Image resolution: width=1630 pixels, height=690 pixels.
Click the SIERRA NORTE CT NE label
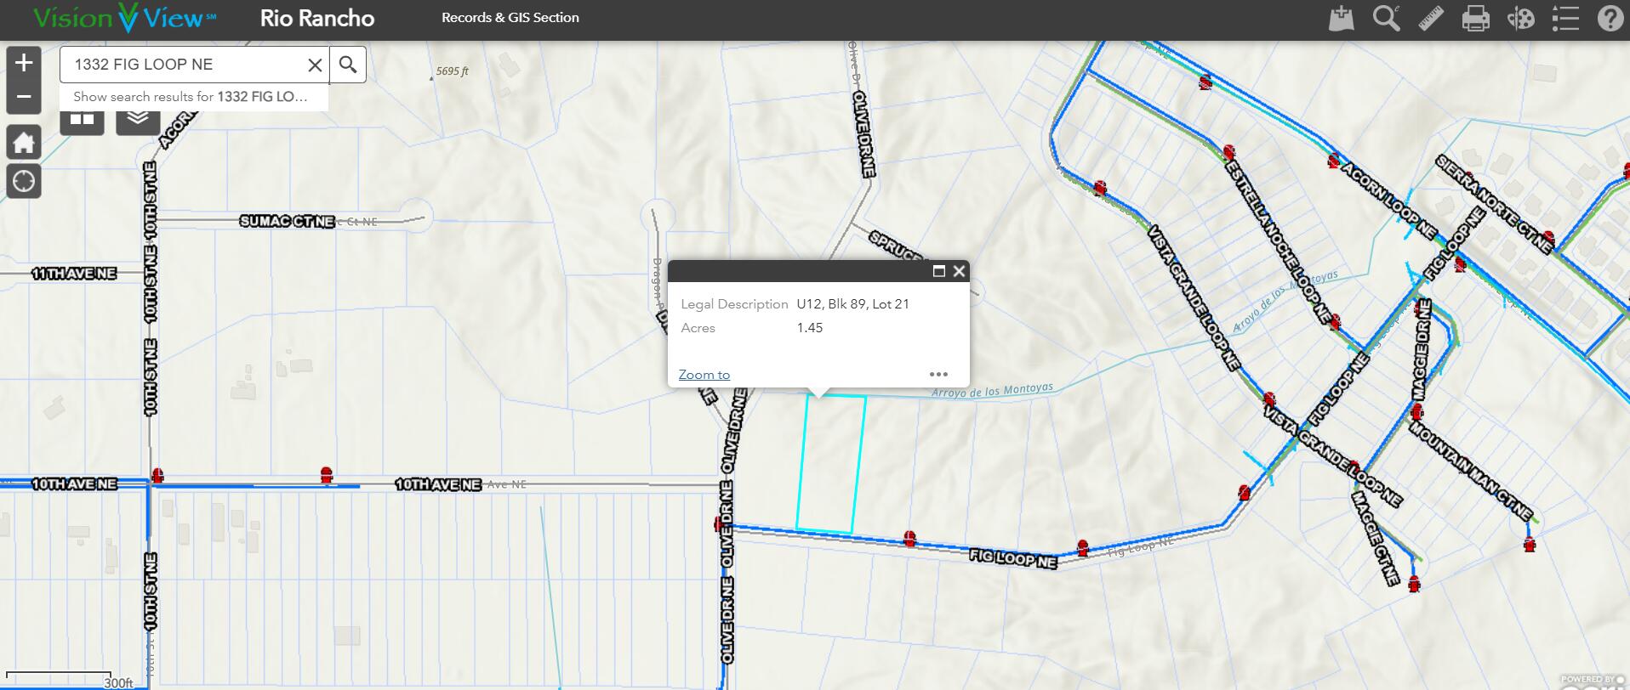[1495, 204]
